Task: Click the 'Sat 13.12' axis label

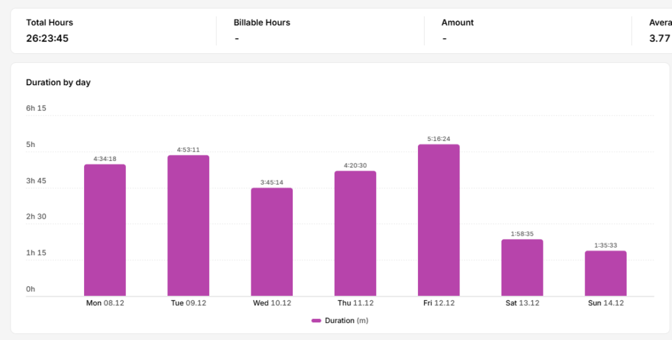Action: (x=522, y=303)
